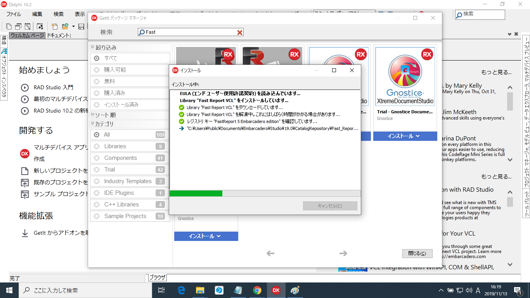
Task: Open Task View on the taskbar
Action: [161, 290]
